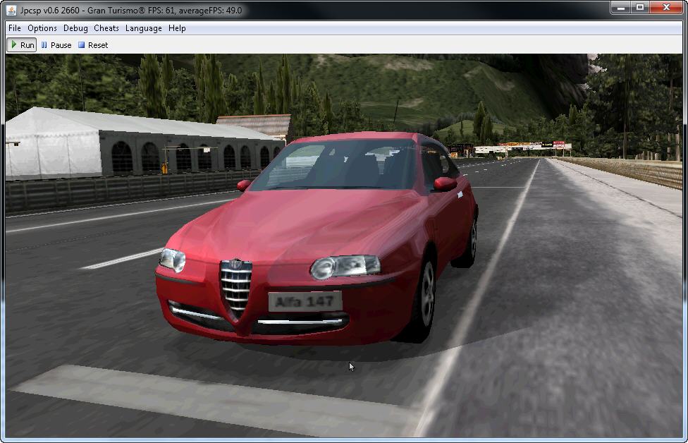This screenshot has width=688, height=443.
Task: Click the car's red side mirror on the right
Action: tap(445, 184)
